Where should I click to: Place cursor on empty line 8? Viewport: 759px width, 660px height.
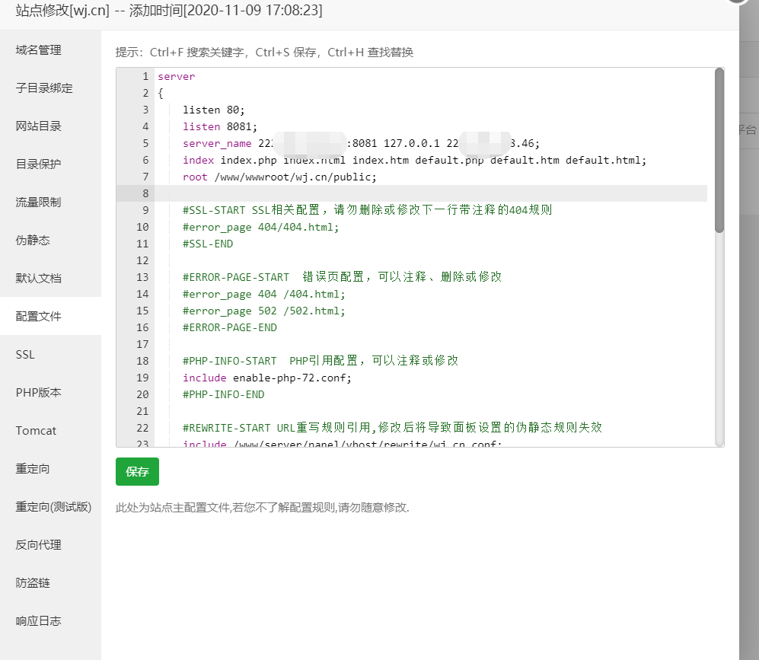click(x=431, y=193)
